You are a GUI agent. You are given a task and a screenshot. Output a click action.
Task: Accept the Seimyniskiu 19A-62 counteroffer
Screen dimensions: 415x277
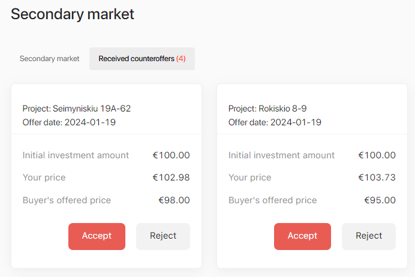click(x=97, y=236)
